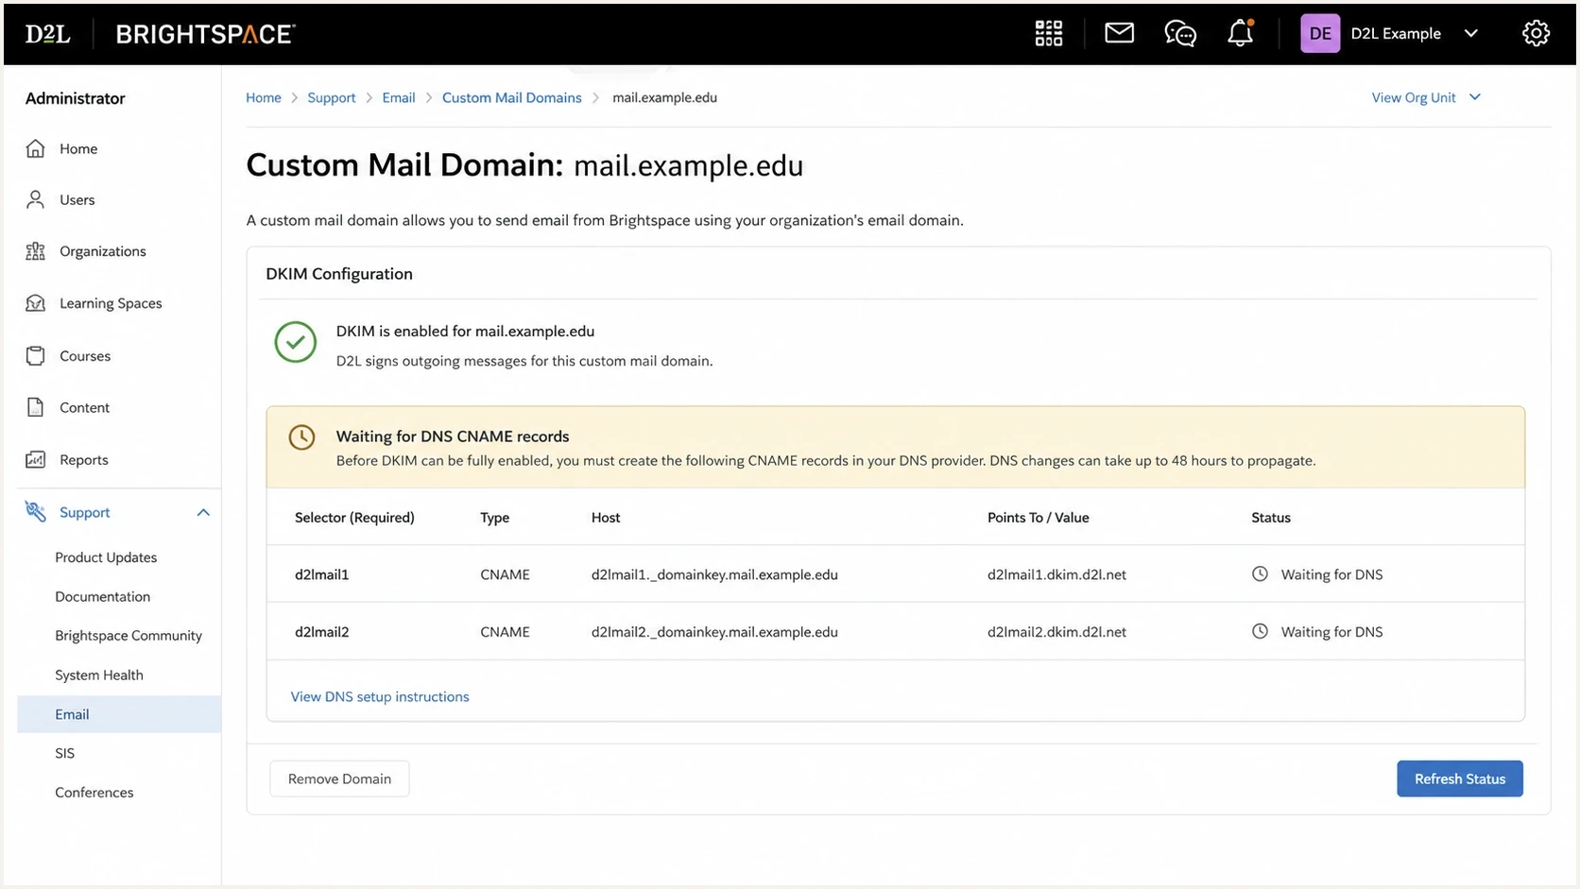
Task: Click the Selector (Required) column header
Action: [354, 518]
